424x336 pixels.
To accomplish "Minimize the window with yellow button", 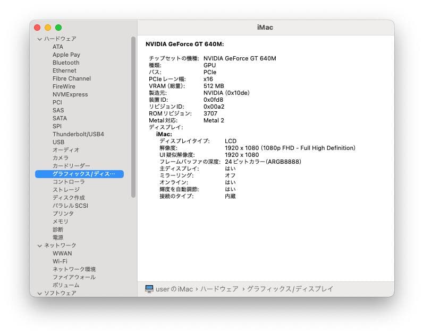I will point(48,28).
